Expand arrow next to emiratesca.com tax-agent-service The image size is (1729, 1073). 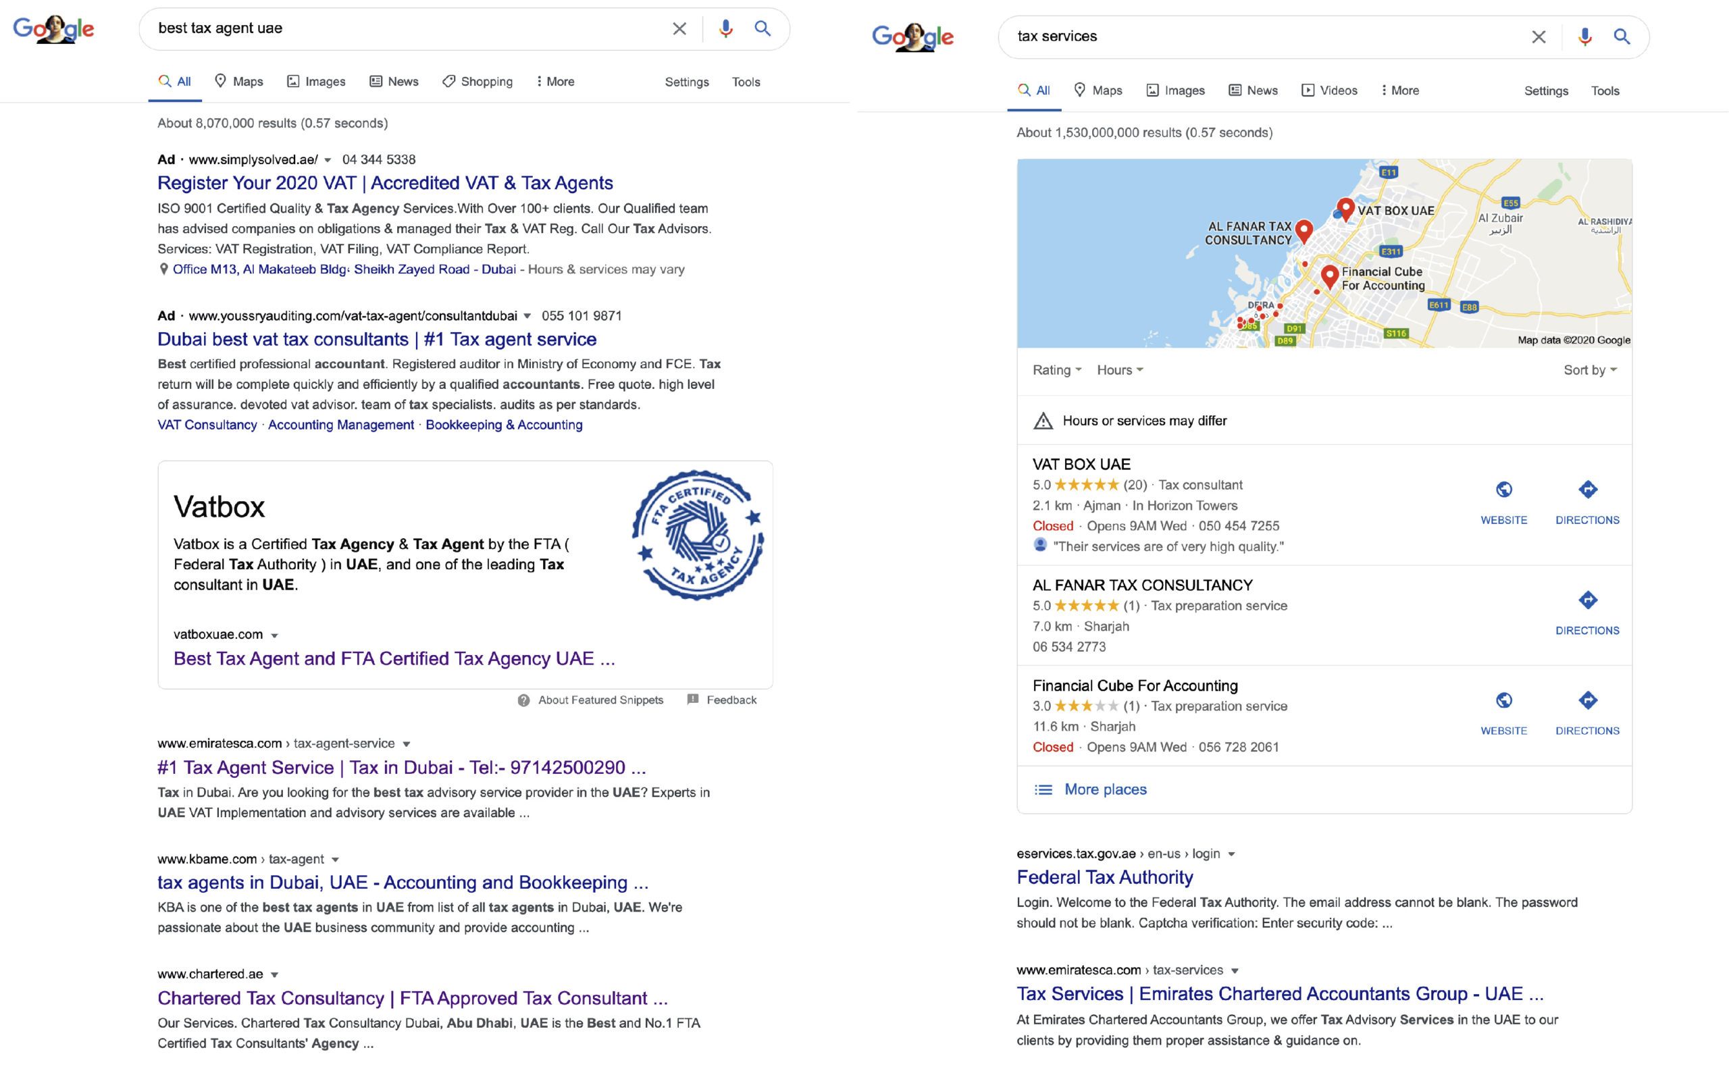click(x=406, y=743)
